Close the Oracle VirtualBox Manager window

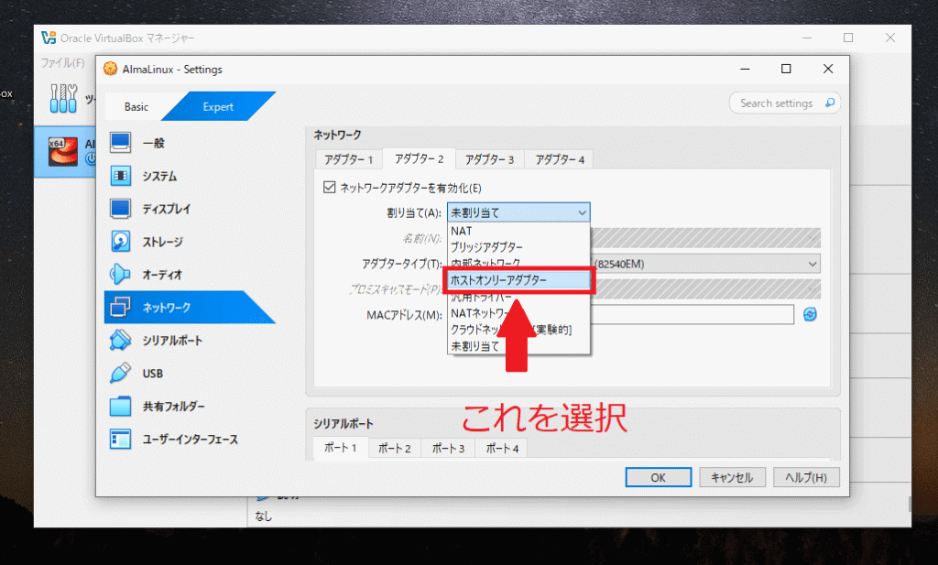coord(890,38)
